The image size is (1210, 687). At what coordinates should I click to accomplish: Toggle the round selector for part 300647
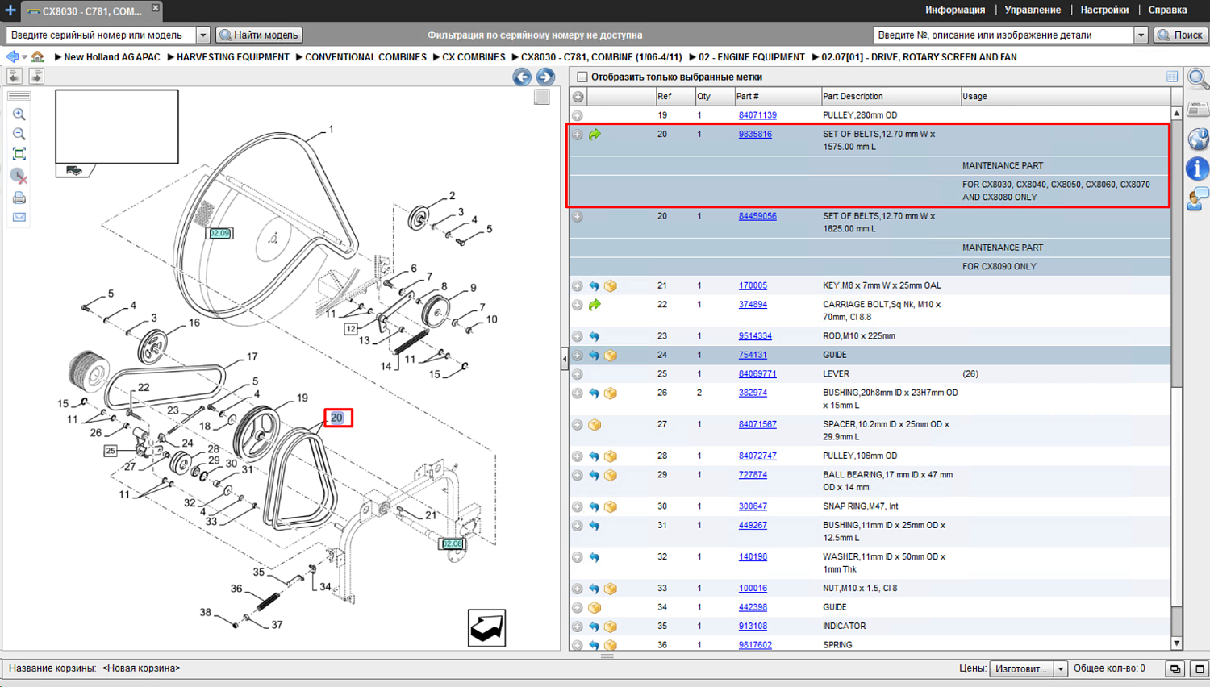[578, 506]
